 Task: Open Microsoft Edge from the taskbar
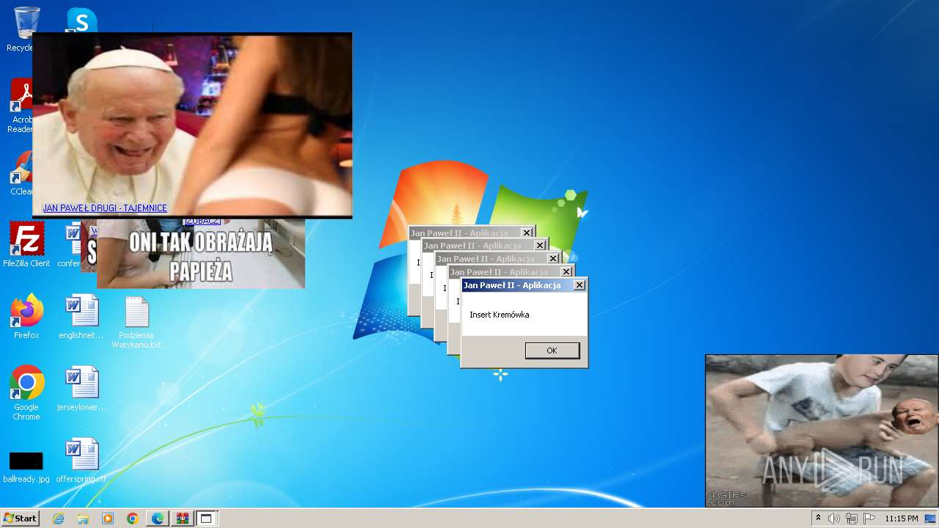click(158, 518)
